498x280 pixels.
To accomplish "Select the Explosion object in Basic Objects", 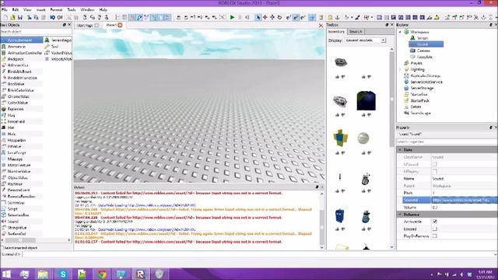I will [16, 109].
